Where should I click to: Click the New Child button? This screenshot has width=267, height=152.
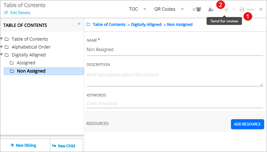63,146
